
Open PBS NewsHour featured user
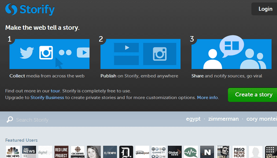point(239,152)
